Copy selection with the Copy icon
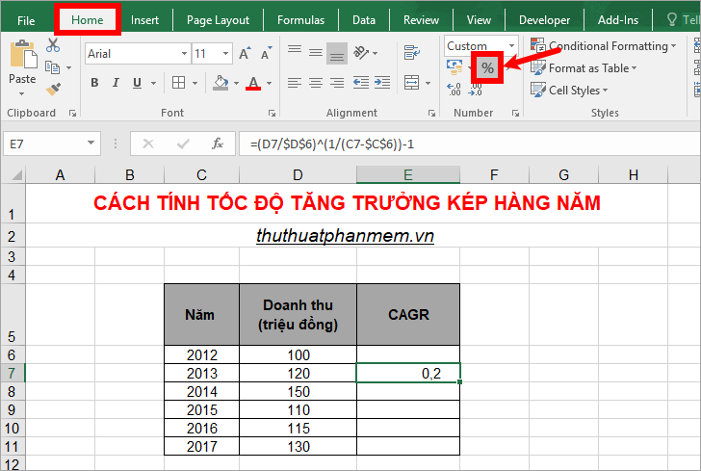 point(53,67)
